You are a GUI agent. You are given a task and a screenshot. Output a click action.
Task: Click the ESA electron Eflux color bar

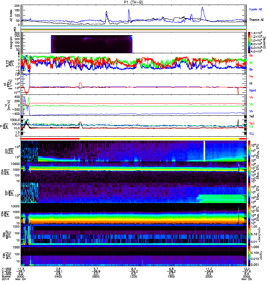point(249,214)
